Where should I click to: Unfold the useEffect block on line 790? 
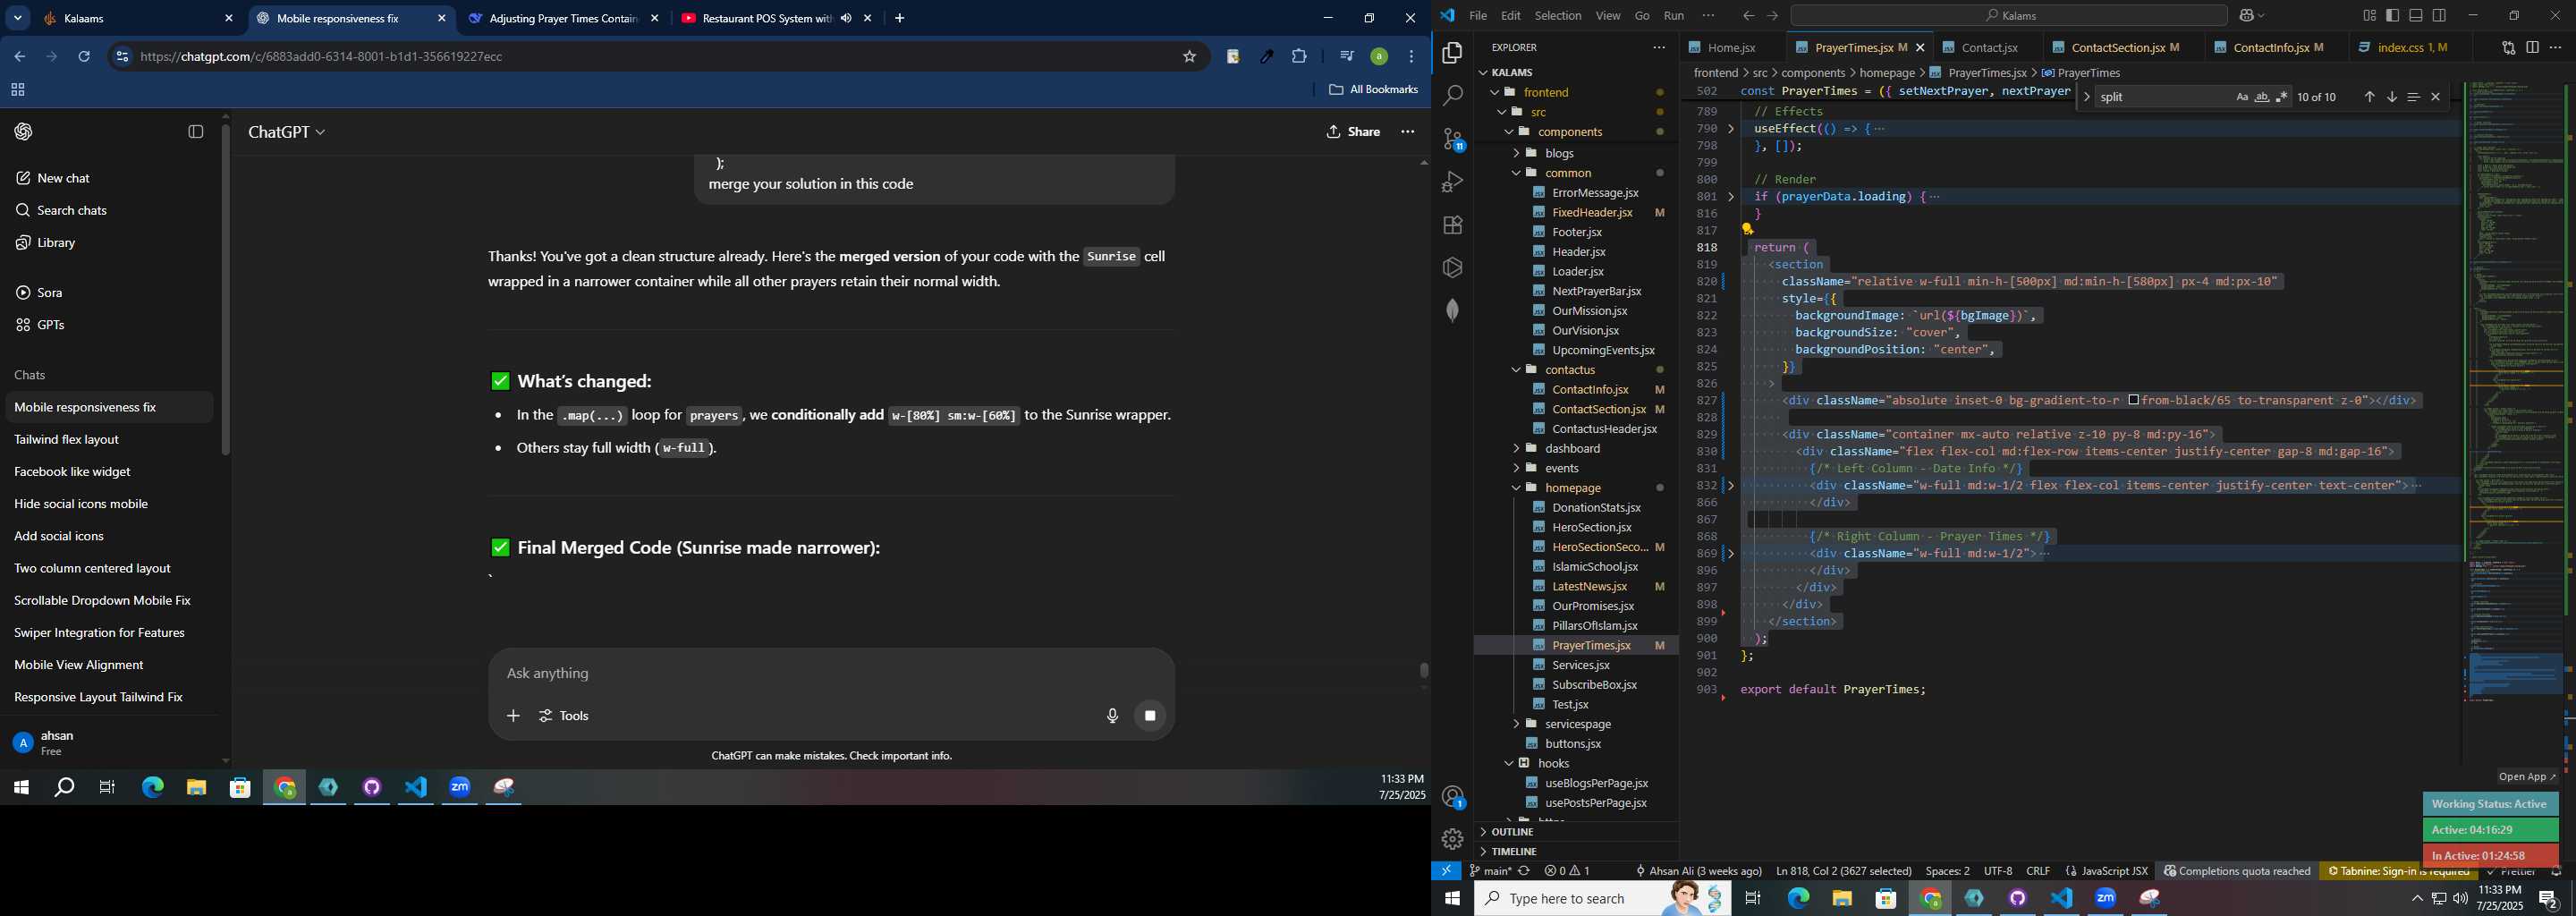tap(1731, 129)
